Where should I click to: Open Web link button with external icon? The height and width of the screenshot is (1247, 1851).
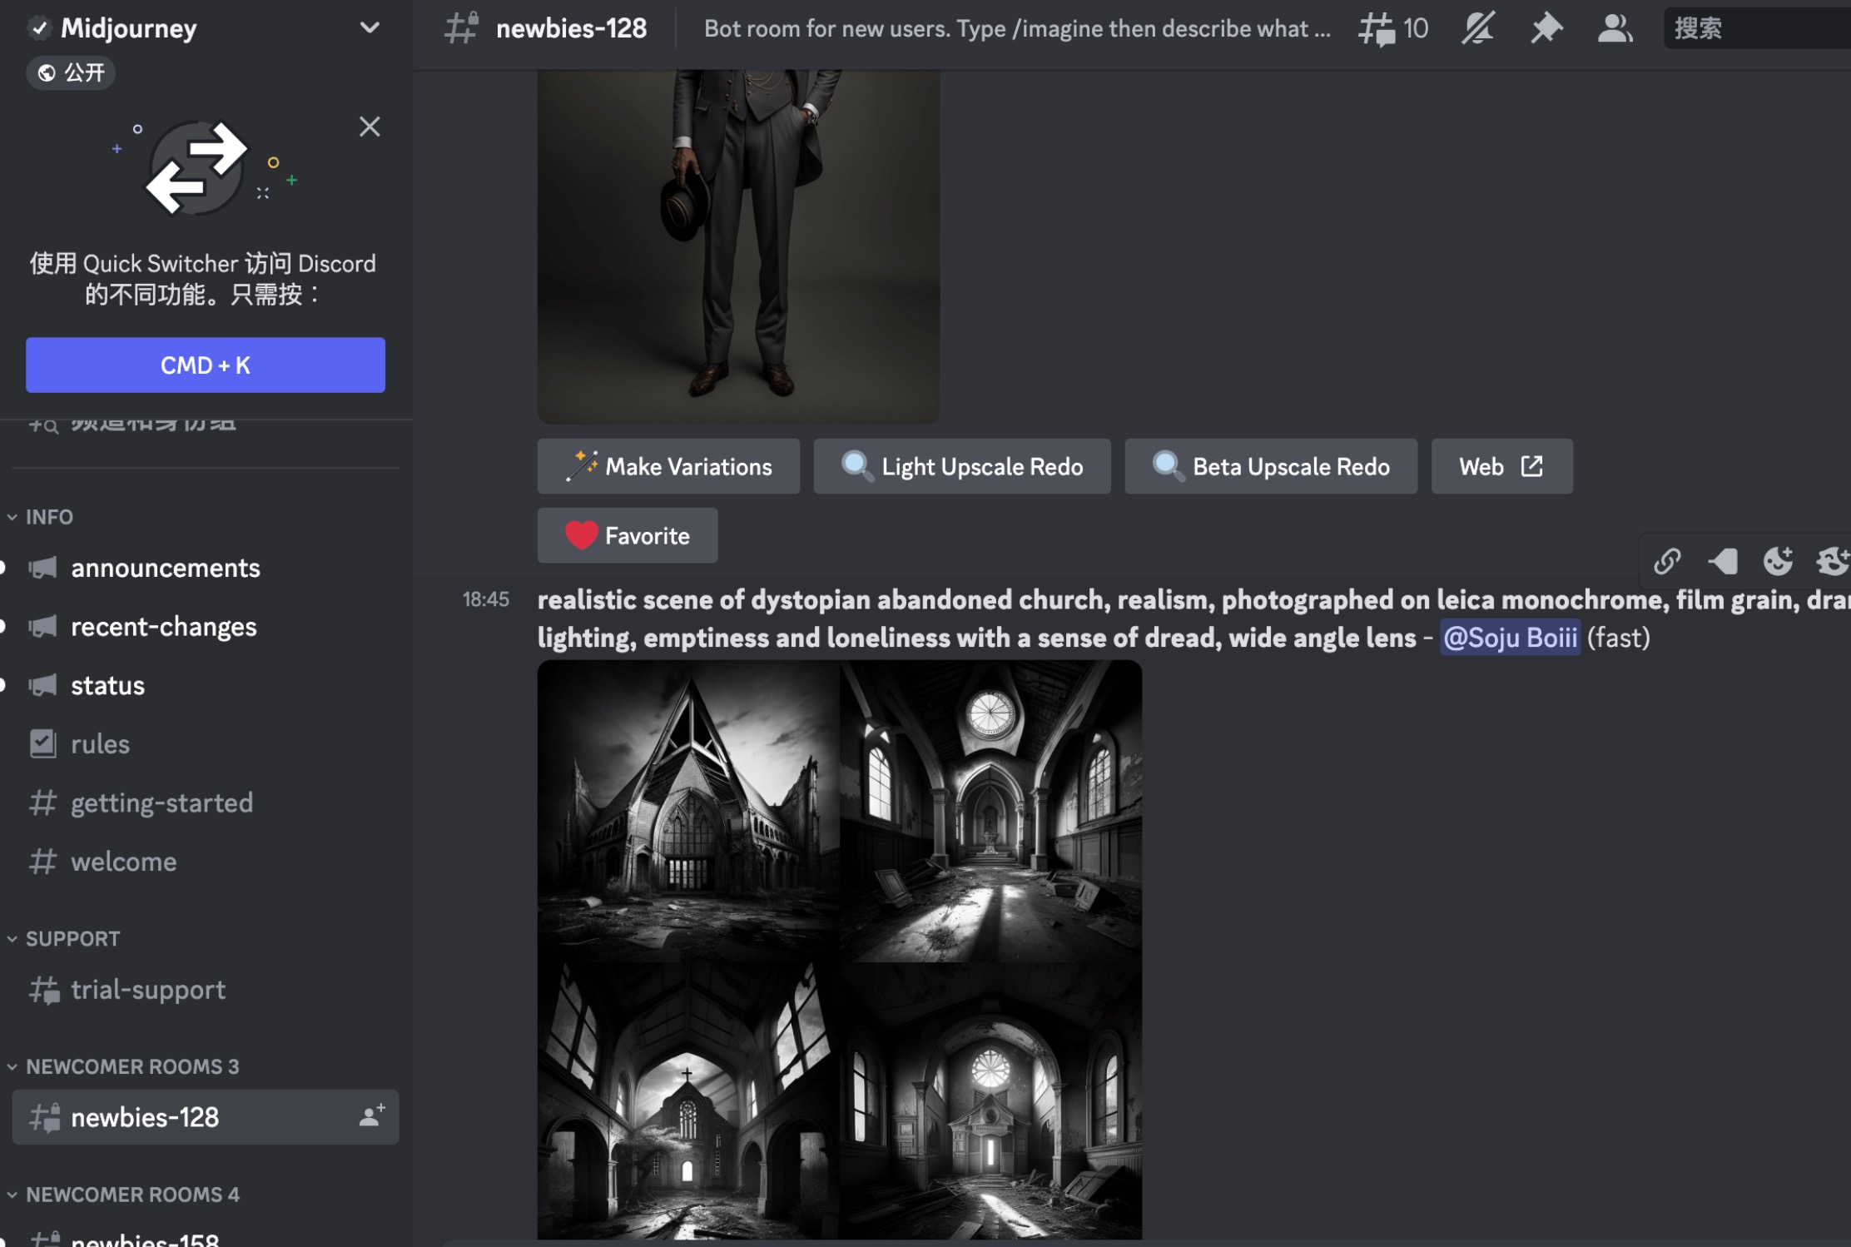pyautogui.click(x=1501, y=466)
